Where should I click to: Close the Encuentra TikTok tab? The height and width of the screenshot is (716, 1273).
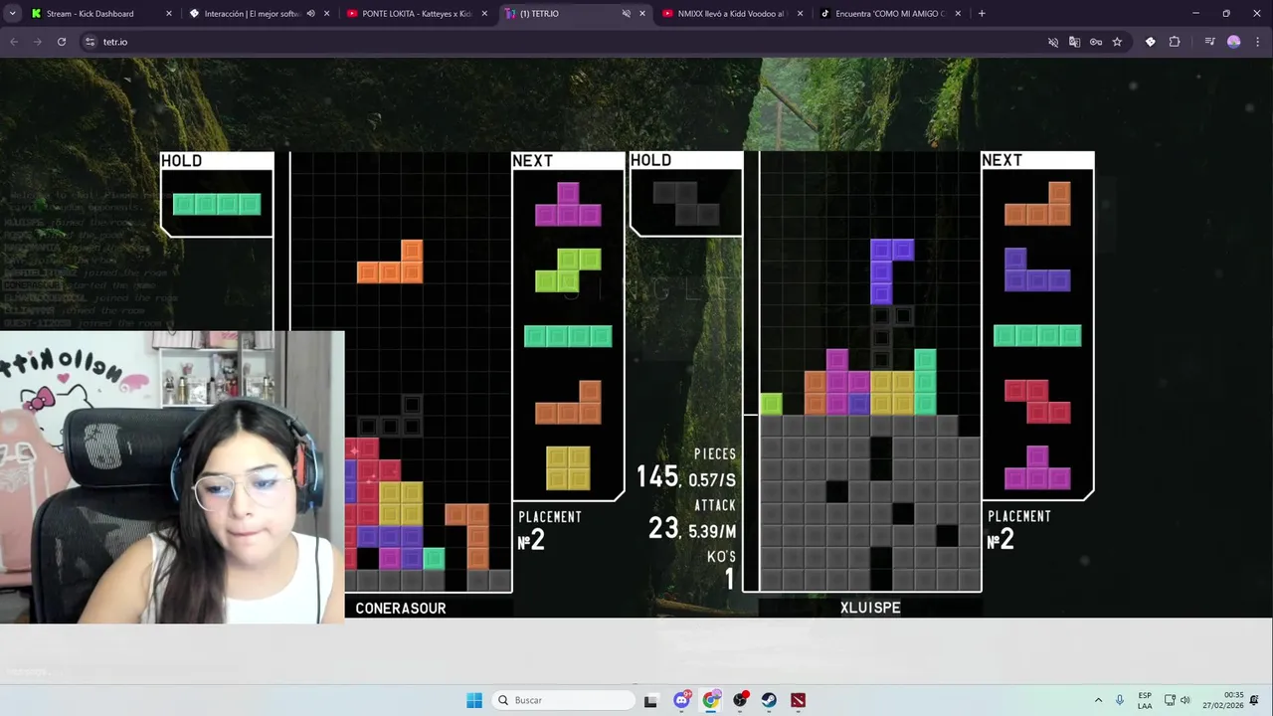[x=957, y=14]
